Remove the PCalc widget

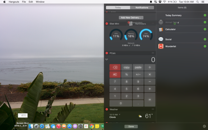pyautogui.click(x=107, y=53)
